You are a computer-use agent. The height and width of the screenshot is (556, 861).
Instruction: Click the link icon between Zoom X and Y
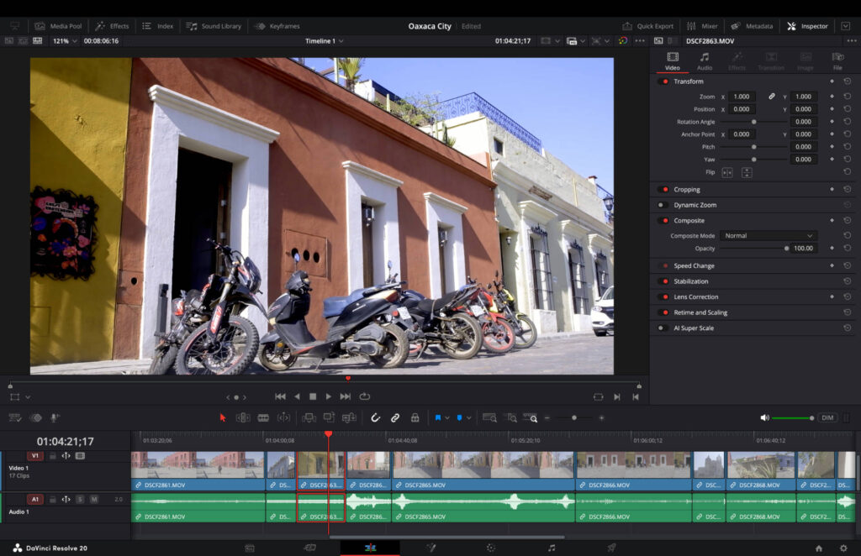click(772, 97)
